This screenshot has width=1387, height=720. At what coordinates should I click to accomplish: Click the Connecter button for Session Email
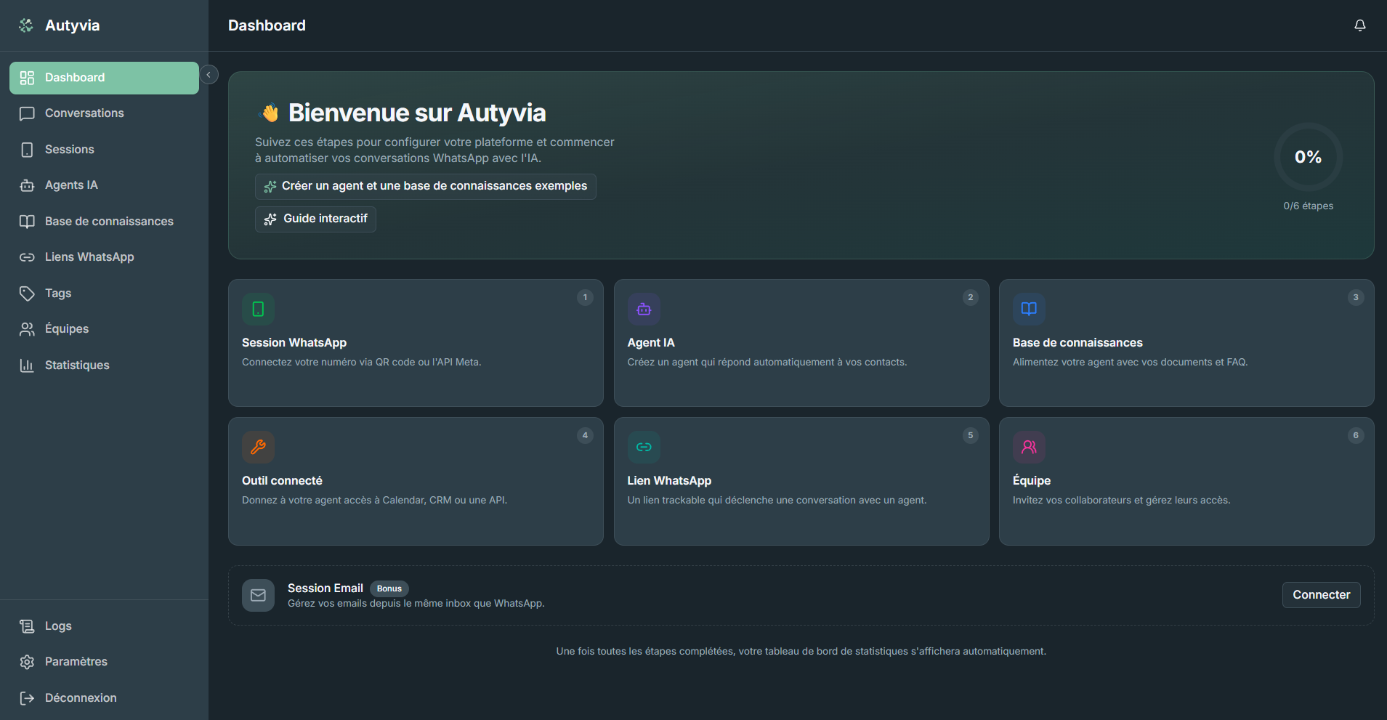click(1321, 595)
